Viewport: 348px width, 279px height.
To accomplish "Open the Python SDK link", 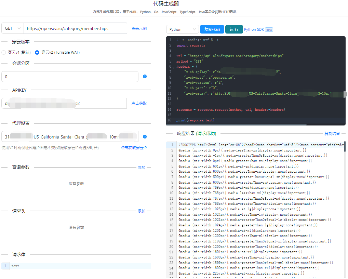I will pyautogui.click(x=254, y=29).
